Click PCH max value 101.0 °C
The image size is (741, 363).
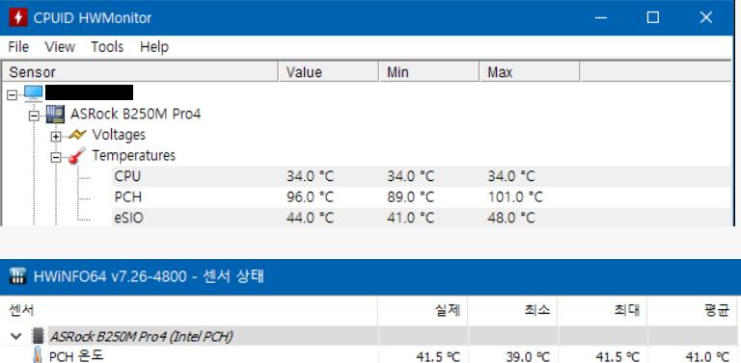[x=515, y=197]
